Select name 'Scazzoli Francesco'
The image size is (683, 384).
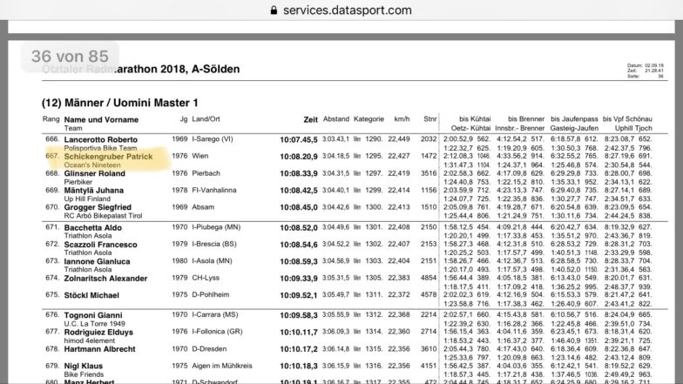click(101, 245)
